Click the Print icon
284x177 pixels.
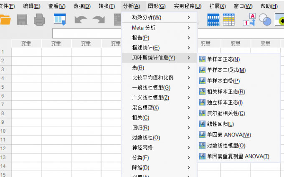click(x=39, y=20)
